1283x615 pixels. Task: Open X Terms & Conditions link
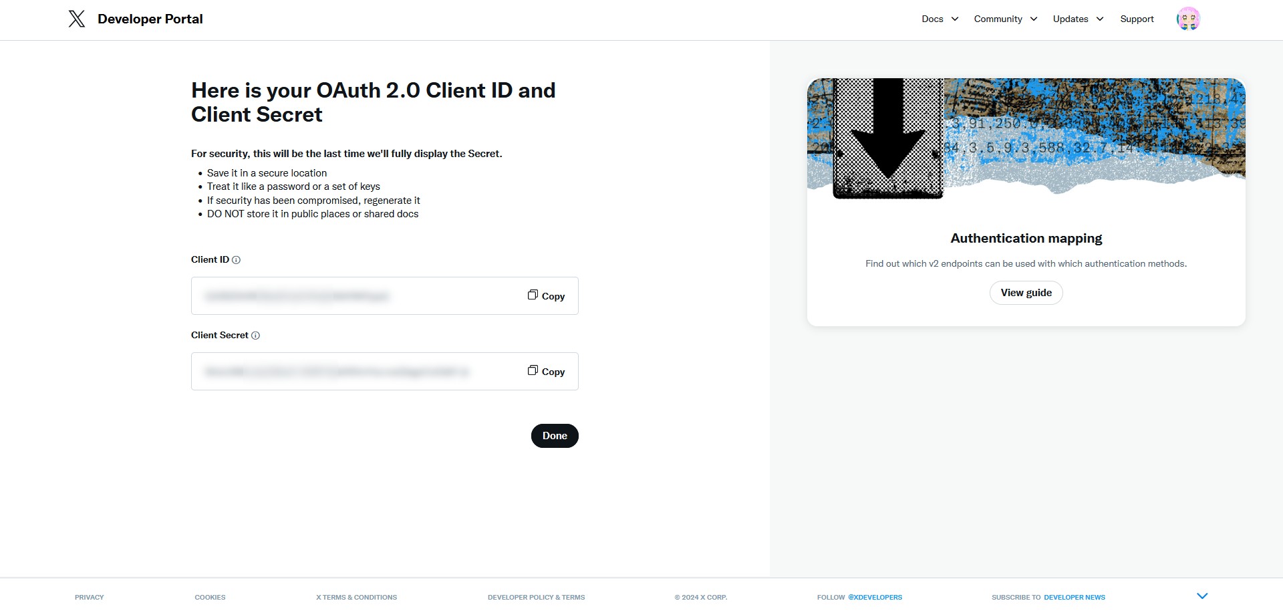(356, 597)
